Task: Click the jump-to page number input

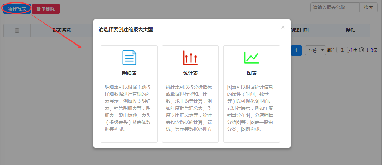Action: pos(342,50)
